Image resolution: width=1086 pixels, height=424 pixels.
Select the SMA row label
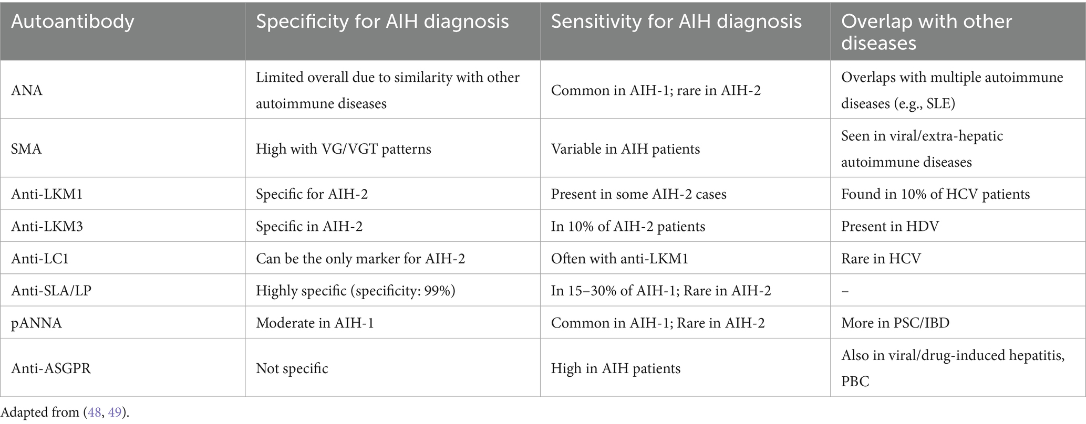[x=26, y=149]
